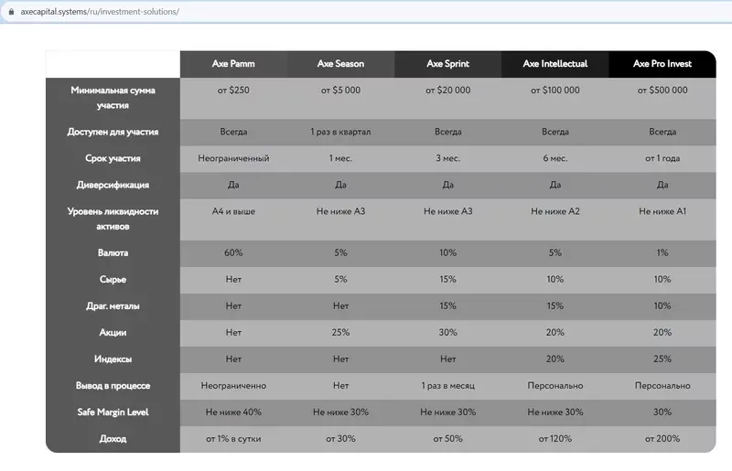Click the от 30% income cell
Image resolution: width=732 pixels, height=471 pixels.
(x=340, y=439)
